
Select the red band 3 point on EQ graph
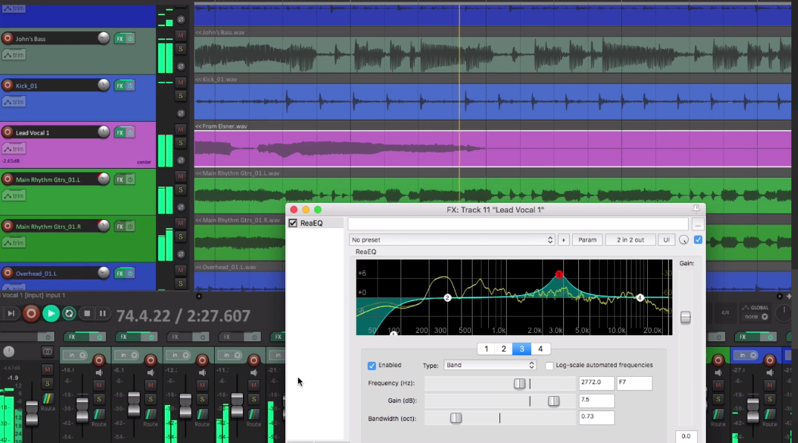(x=559, y=274)
